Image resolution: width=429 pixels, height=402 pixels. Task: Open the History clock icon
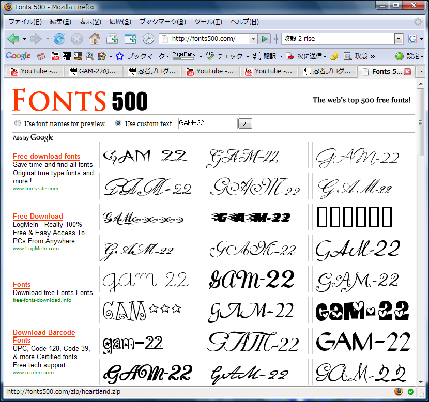click(x=148, y=39)
